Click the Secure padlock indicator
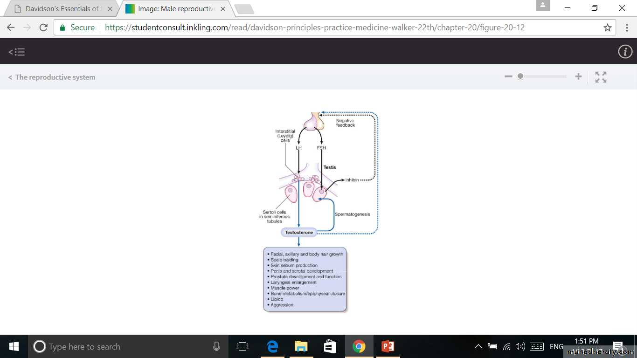Screen dimensions: 637x358 click(77, 28)
